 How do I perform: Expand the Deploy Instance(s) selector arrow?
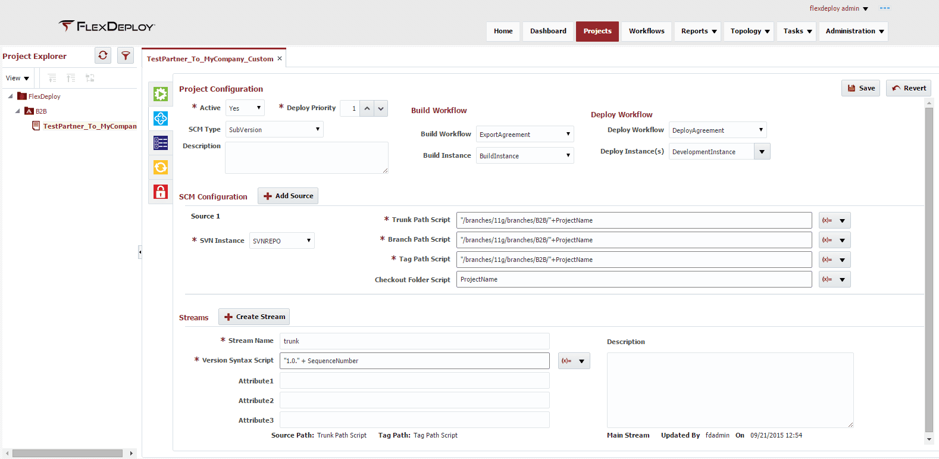click(762, 151)
